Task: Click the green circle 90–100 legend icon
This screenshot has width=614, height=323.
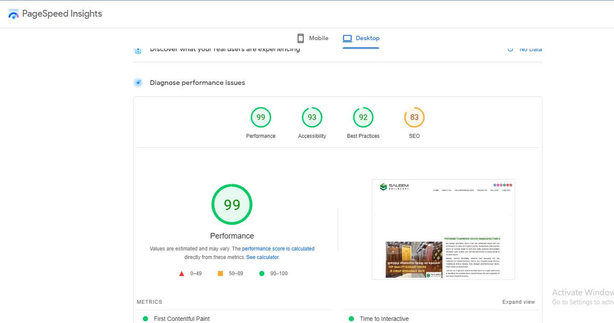Action: point(262,274)
